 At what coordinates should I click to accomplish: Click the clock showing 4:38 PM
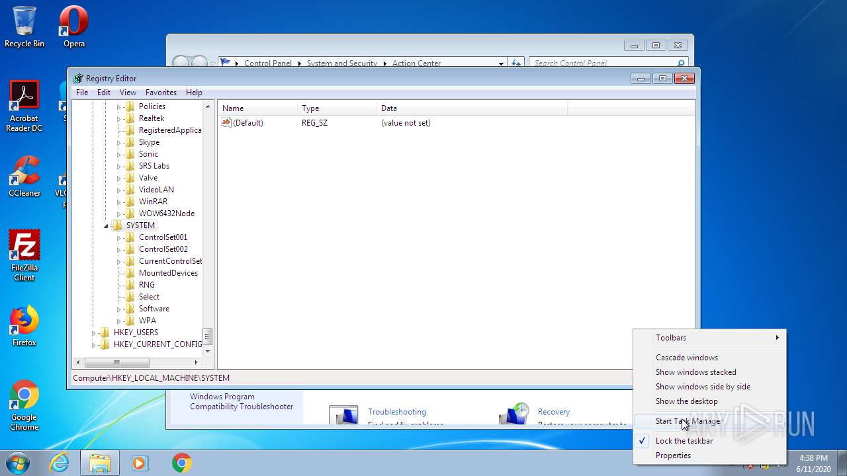pos(813,457)
